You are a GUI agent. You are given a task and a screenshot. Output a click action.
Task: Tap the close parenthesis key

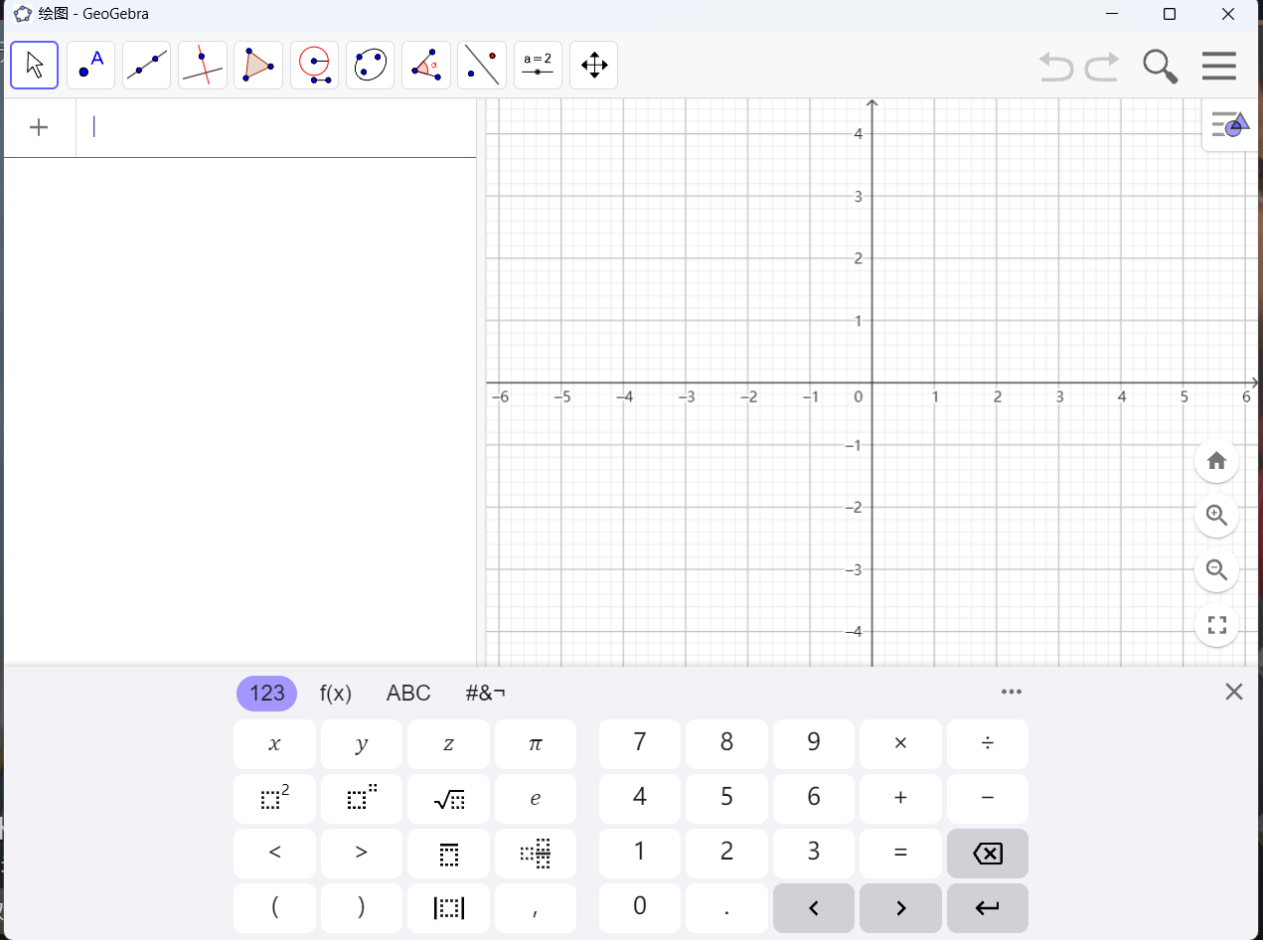(362, 908)
